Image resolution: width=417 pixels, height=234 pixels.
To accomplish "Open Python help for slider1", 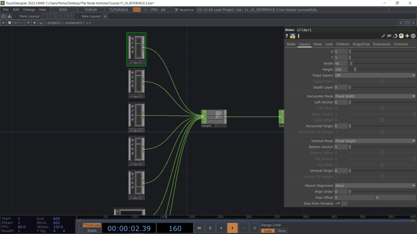I will [292, 36].
